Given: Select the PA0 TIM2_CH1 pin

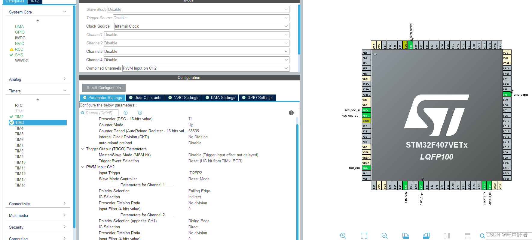Looking at the screenshot, I should (x=366, y=168).
